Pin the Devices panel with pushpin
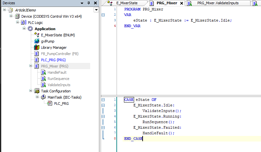 (x=89, y=3)
